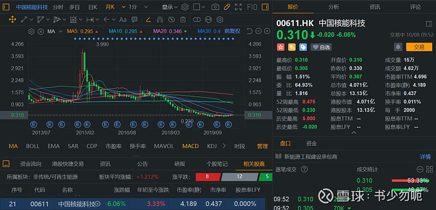Viewport: 436px width, 210px height.
Task: Switch to the 分析 tab
Action: pyautogui.click(x=334, y=7)
